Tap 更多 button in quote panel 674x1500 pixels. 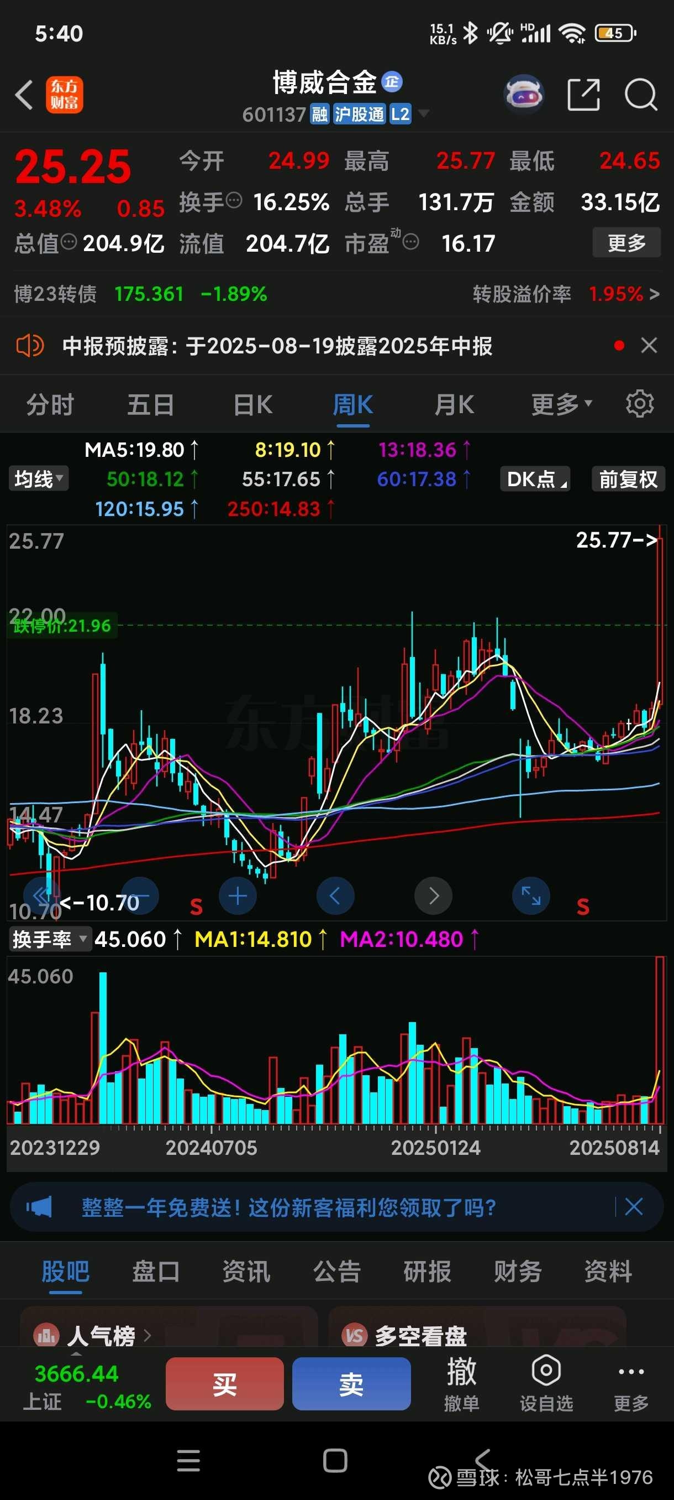pyautogui.click(x=626, y=242)
